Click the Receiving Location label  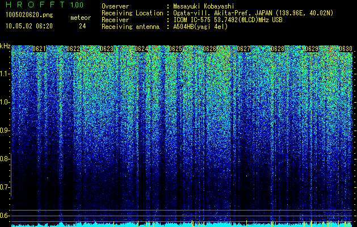[132, 13]
